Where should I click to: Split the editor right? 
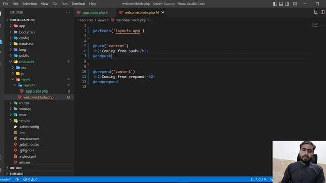tap(322, 12)
